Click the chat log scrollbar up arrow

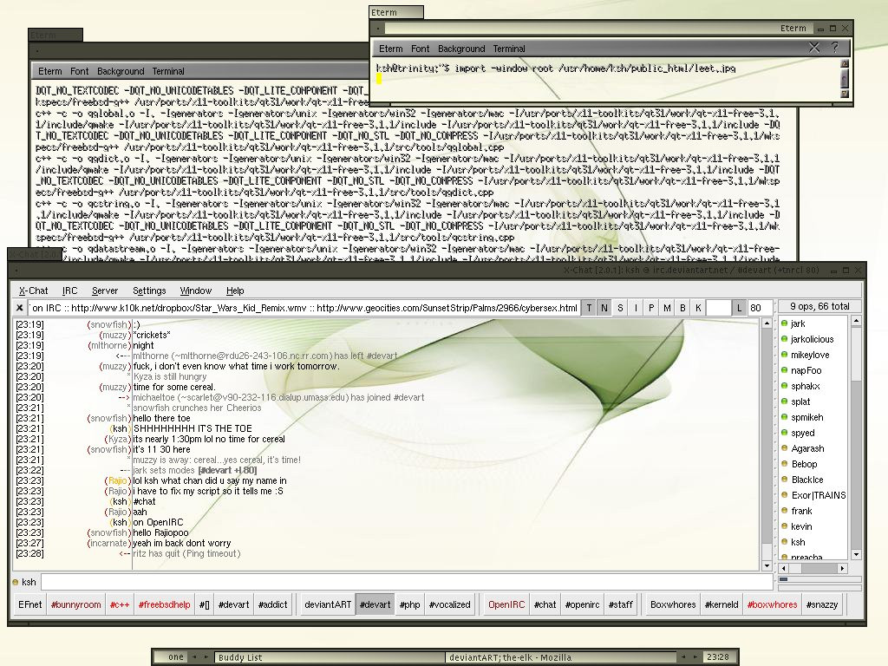coord(767,323)
